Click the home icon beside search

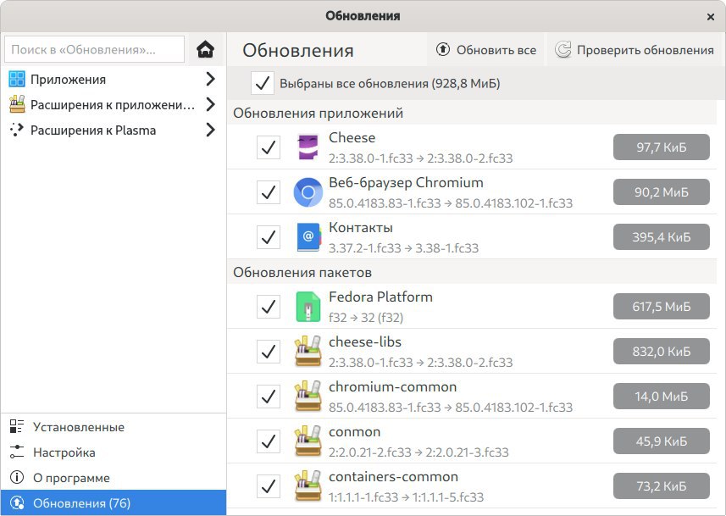click(x=205, y=49)
